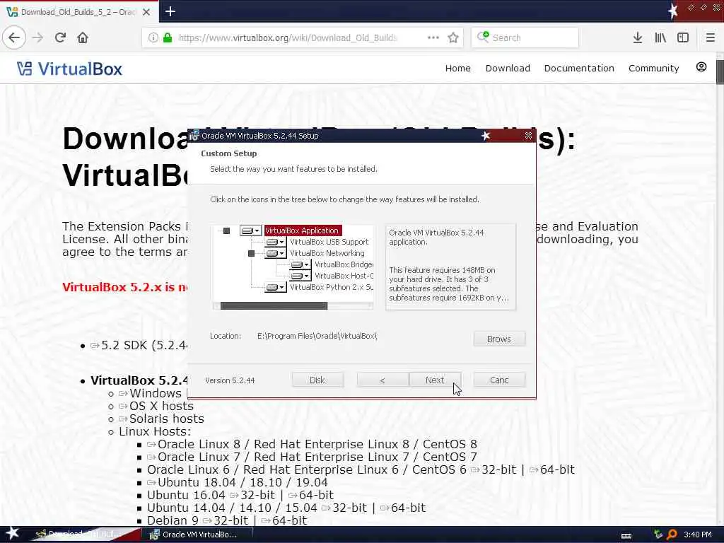Open Home in the website navigation

coord(457,68)
